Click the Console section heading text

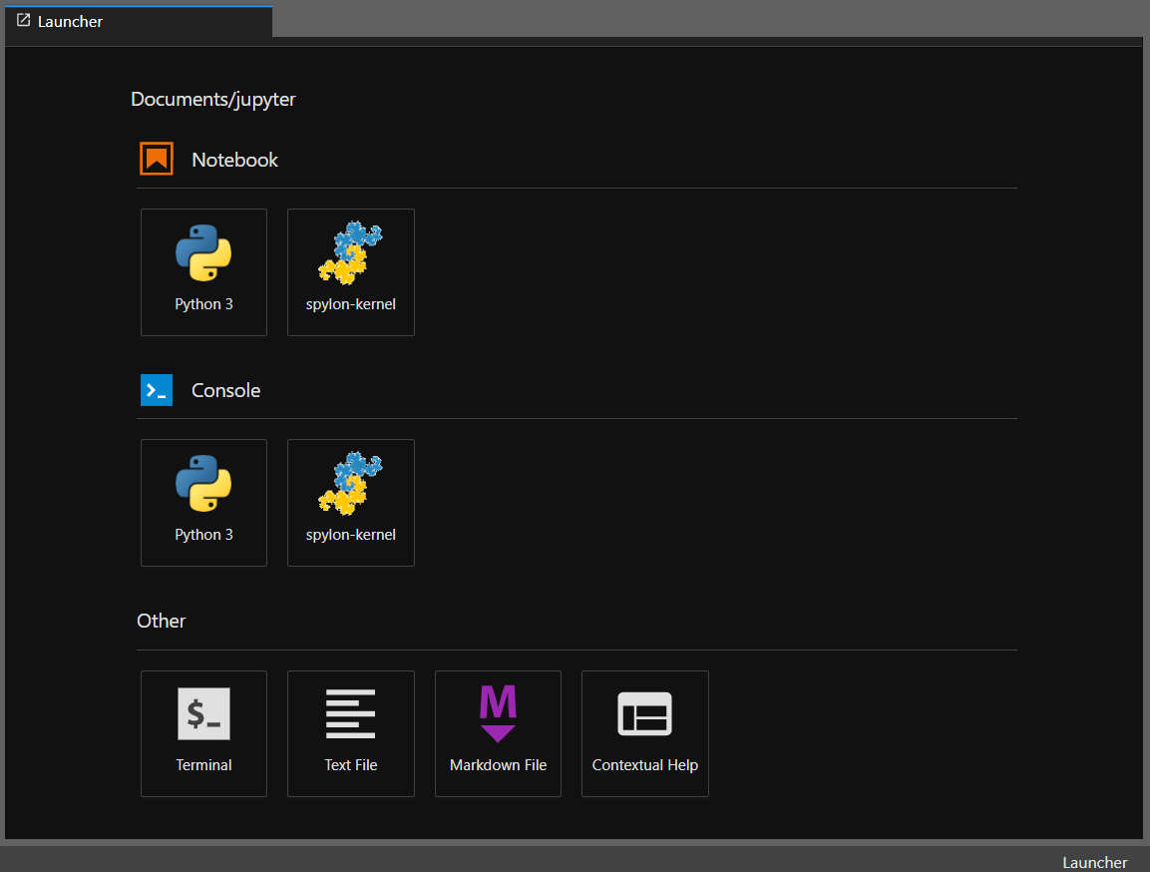pos(225,390)
